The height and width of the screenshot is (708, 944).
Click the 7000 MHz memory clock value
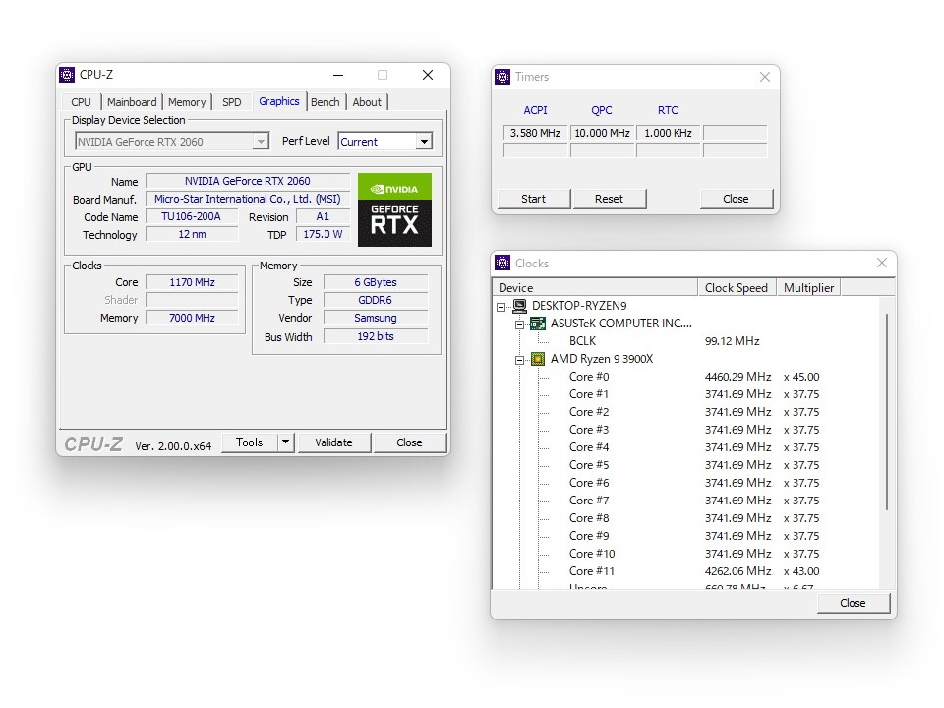pos(192,318)
